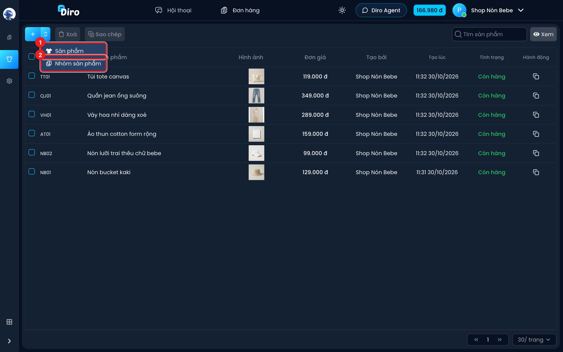Choose Sản phẩm from the add menu

tap(74, 51)
